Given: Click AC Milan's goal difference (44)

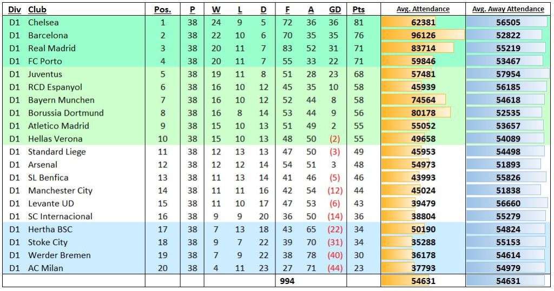Looking at the screenshot, I should click(x=335, y=268).
